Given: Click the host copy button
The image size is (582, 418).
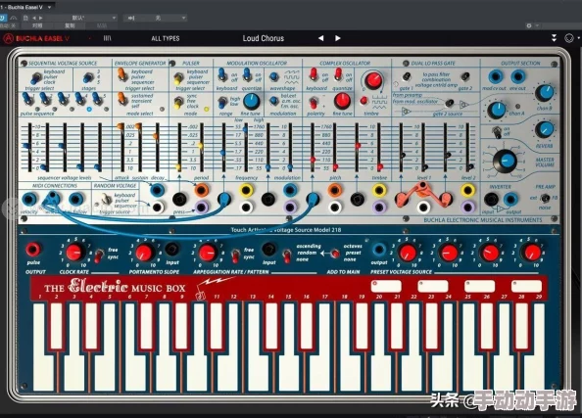Looking at the screenshot, I should click(x=70, y=25).
